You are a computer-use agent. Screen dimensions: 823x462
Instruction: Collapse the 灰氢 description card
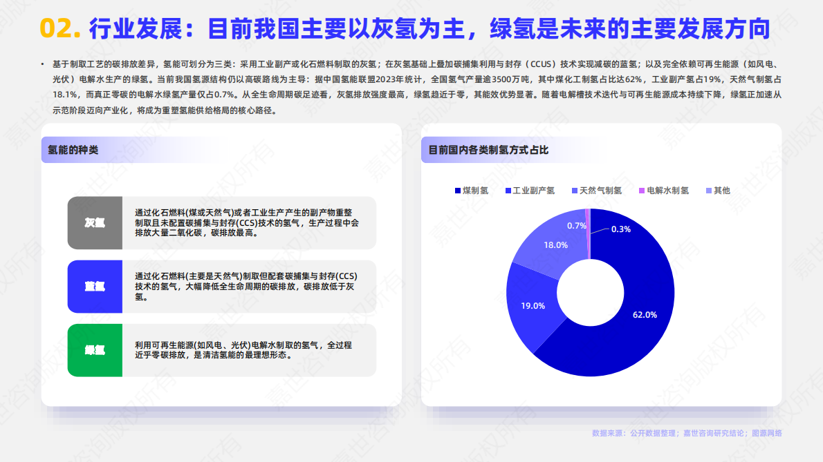(x=248, y=224)
